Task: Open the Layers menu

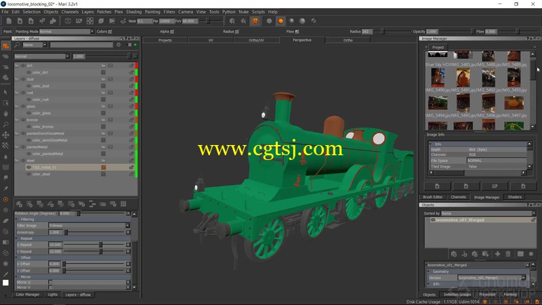Action: pos(87,12)
